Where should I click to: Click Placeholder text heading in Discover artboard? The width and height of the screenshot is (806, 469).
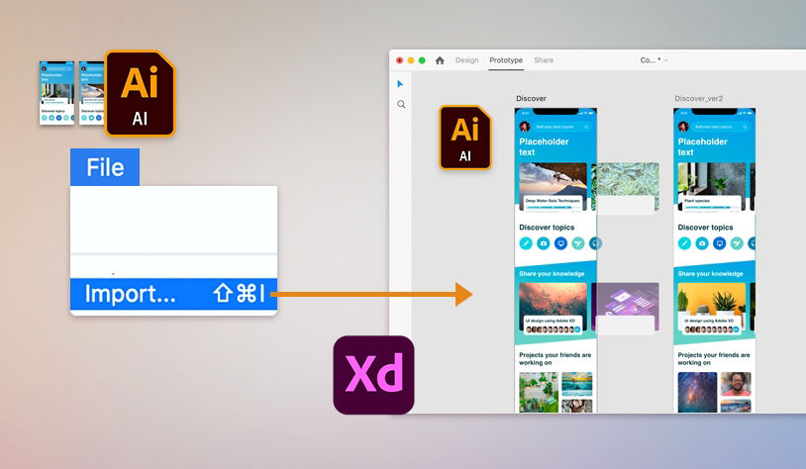pos(544,146)
